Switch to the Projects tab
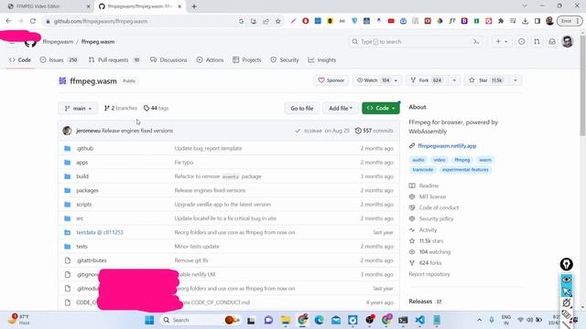586x329 pixels. point(246,59)
